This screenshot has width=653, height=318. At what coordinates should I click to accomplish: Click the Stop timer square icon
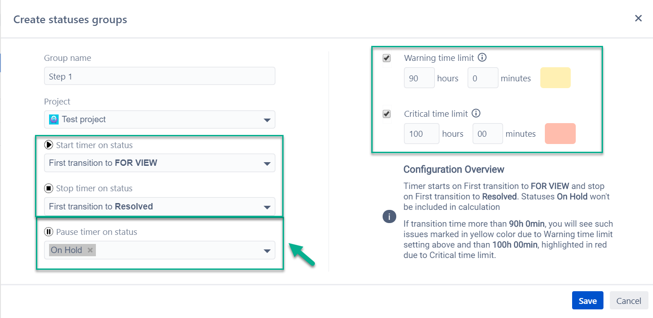[x=49, y=188]
